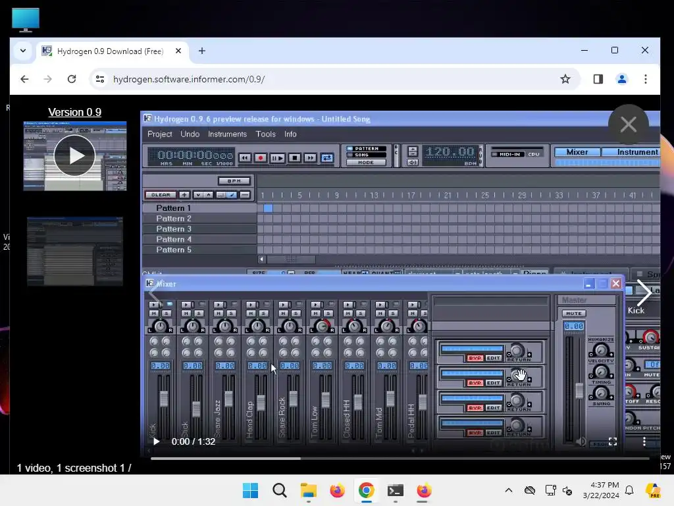Toggle the Master MUTE button in mixer
Image resolution: width=674 pixels, height=506 pixels.
pyautogui.click(x=574, y=313)
